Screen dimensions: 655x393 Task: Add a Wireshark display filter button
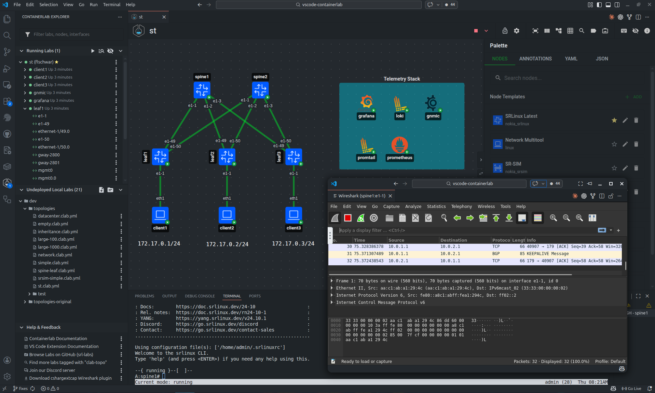(x=618, y=230)
